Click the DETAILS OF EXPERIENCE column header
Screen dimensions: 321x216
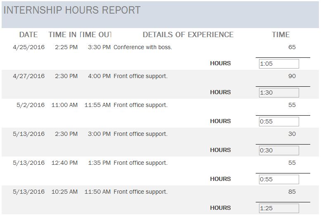188,35
